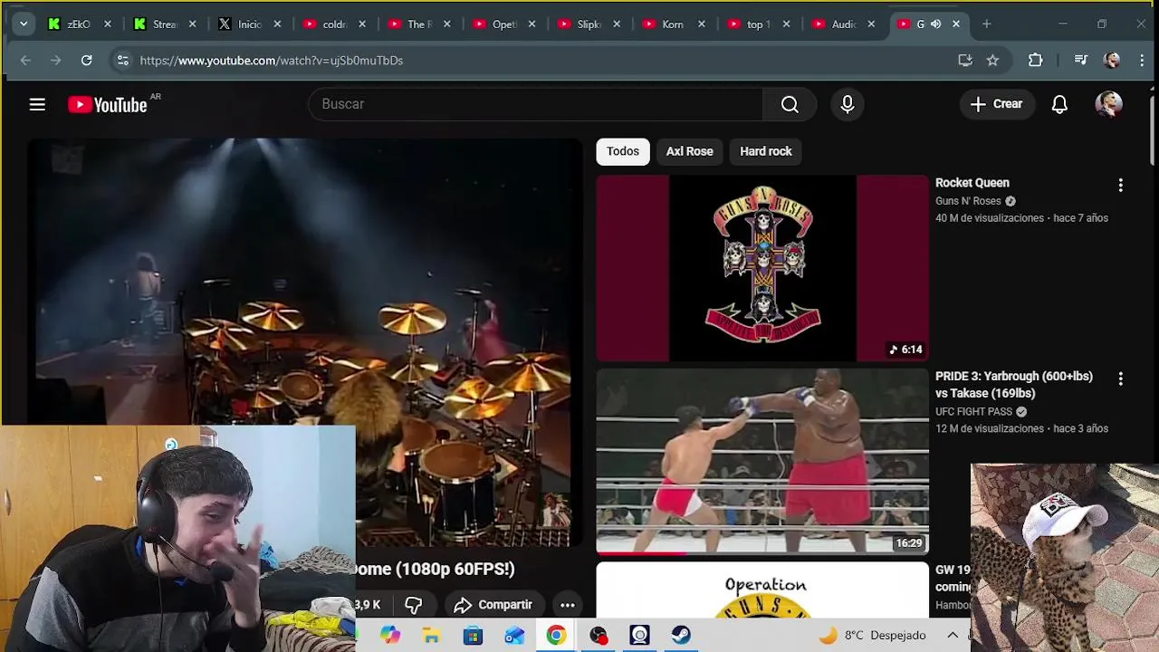The width and height of the screenshot is (1159, 652).
Task: Click the Chrome address bar URL
Action: point(271,60)
